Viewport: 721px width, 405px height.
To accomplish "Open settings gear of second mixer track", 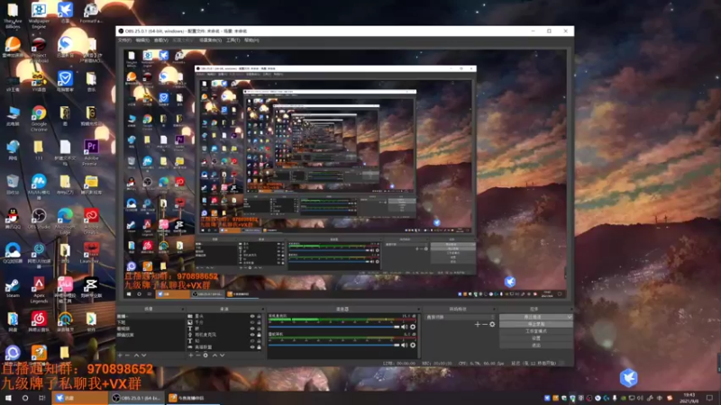I will (x=413, y=345).
